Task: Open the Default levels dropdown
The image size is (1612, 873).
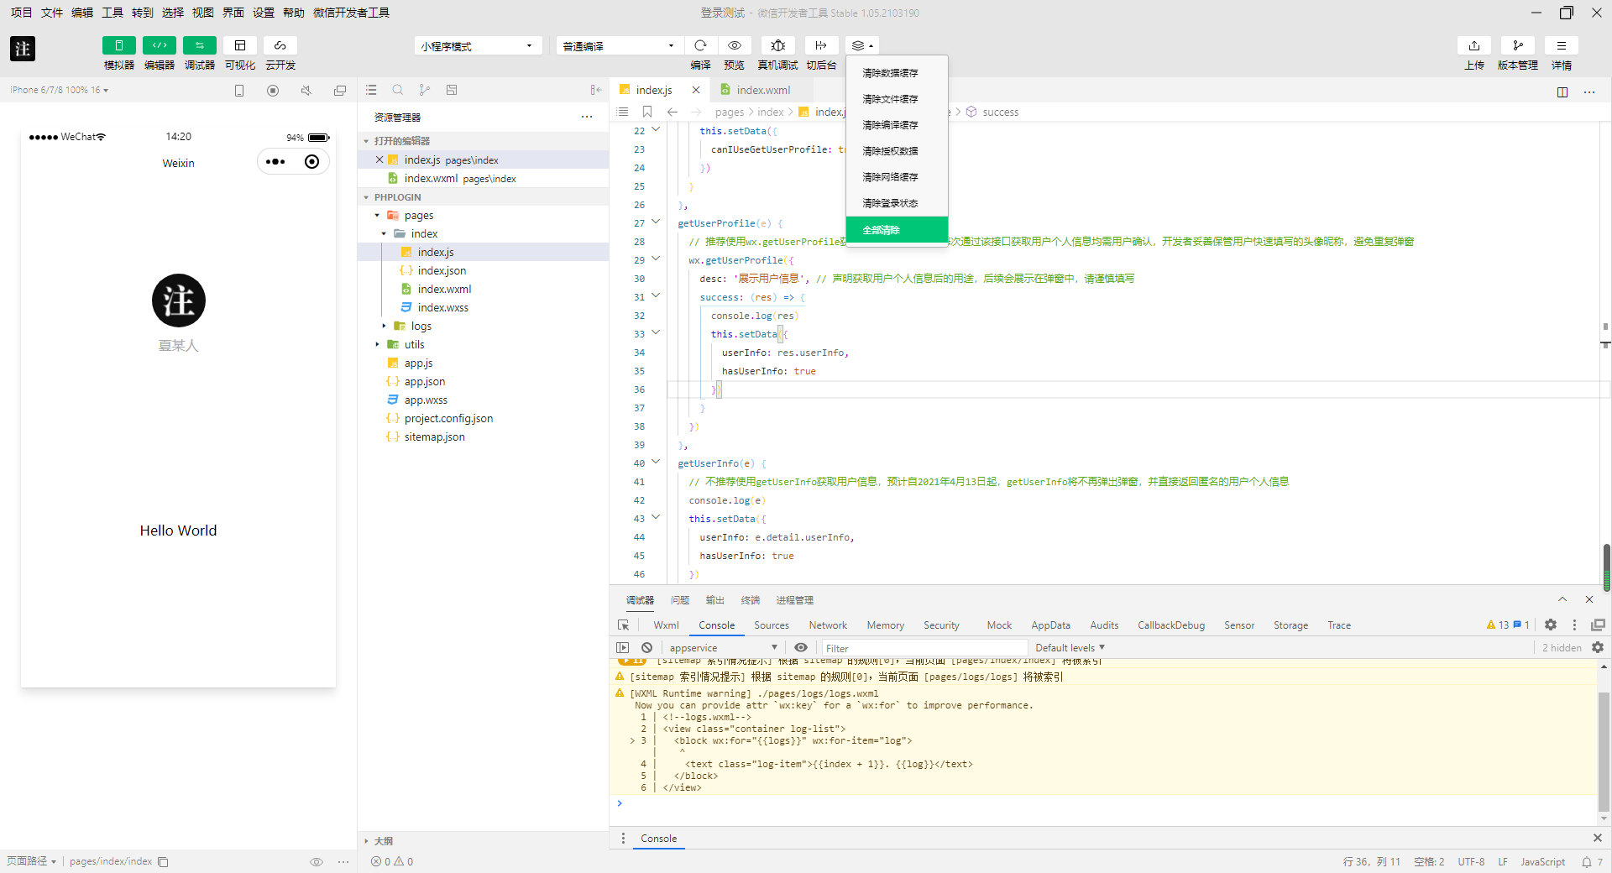Action: pyautogui.click(x=1070, y=648)
